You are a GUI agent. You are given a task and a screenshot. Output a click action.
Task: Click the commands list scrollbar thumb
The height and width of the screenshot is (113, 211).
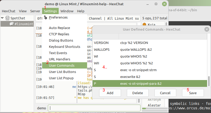(209, 81)
